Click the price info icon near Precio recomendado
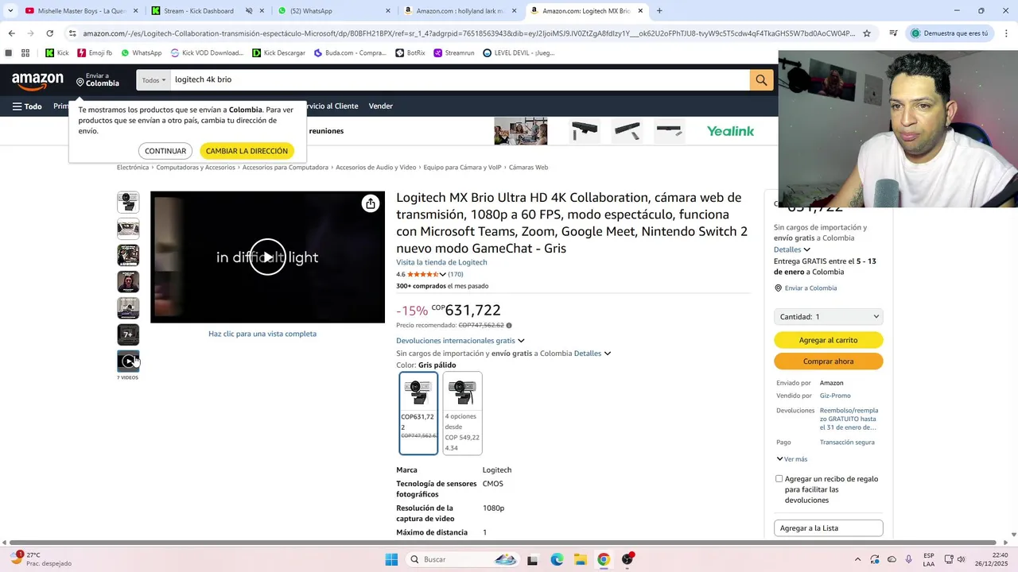Viewport: 1018px width, 572px height. 509,326
